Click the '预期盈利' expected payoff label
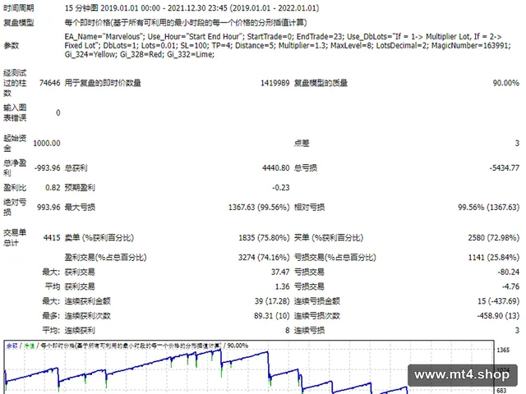The image size is (526, 394). coord(80,188)
